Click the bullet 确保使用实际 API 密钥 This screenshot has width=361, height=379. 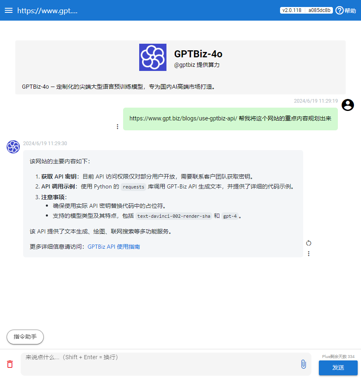(x=109, y=206)
